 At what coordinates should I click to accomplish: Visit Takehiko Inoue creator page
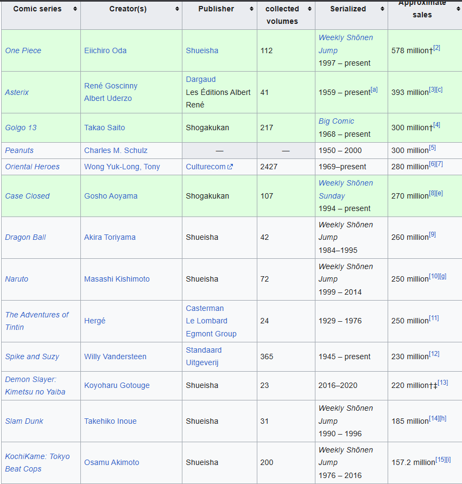(x=111, y=422)
